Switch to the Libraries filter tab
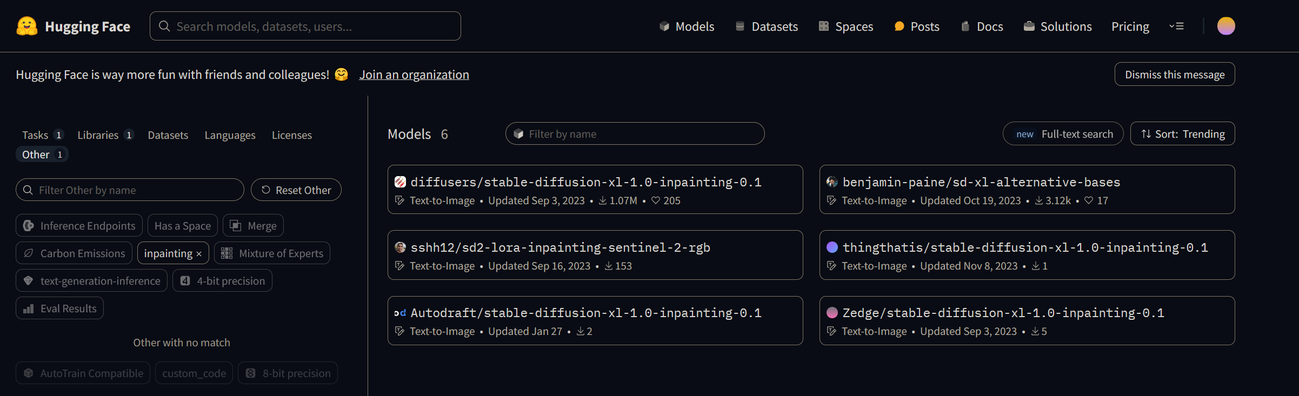This screenshot has height=396, width=1299. [105, 135]
